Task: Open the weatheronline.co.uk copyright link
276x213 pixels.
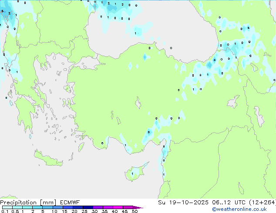Action: point(239,209)
